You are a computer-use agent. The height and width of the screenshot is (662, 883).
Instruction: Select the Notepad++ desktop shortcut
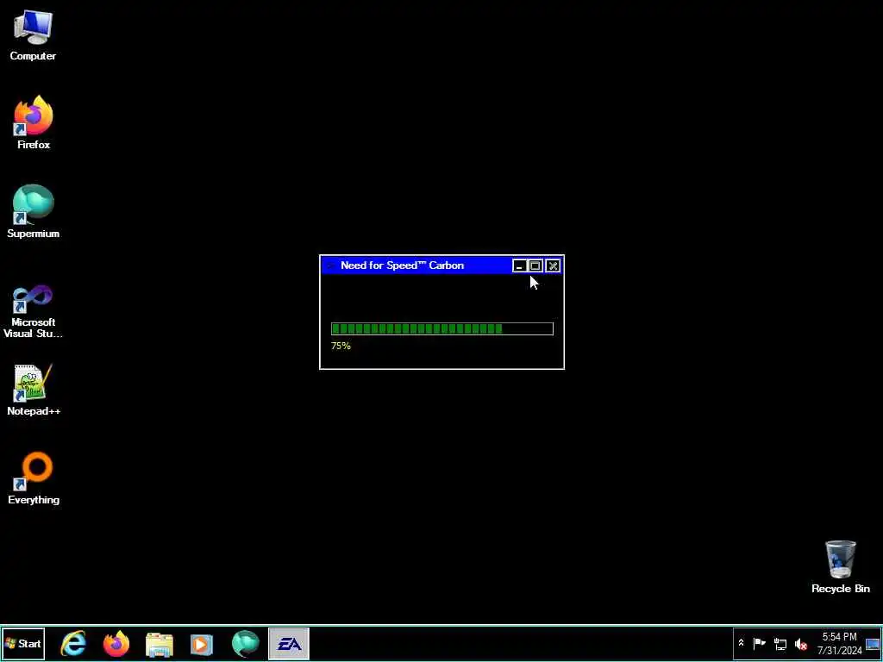point(34,390)
